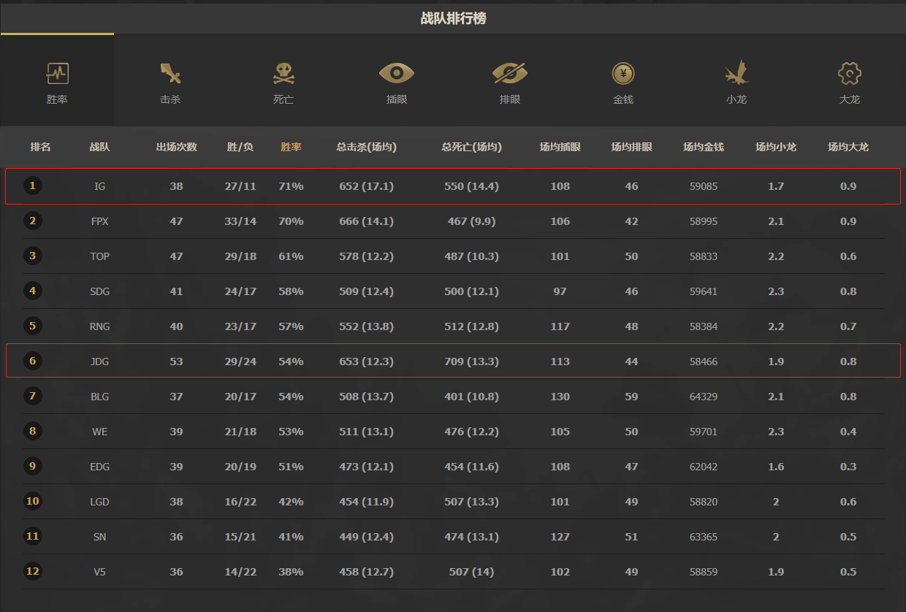This screenshot has height=612, width=906.
Task: Switch to the 排眼 tab label
Action: [x=510, y=99]
